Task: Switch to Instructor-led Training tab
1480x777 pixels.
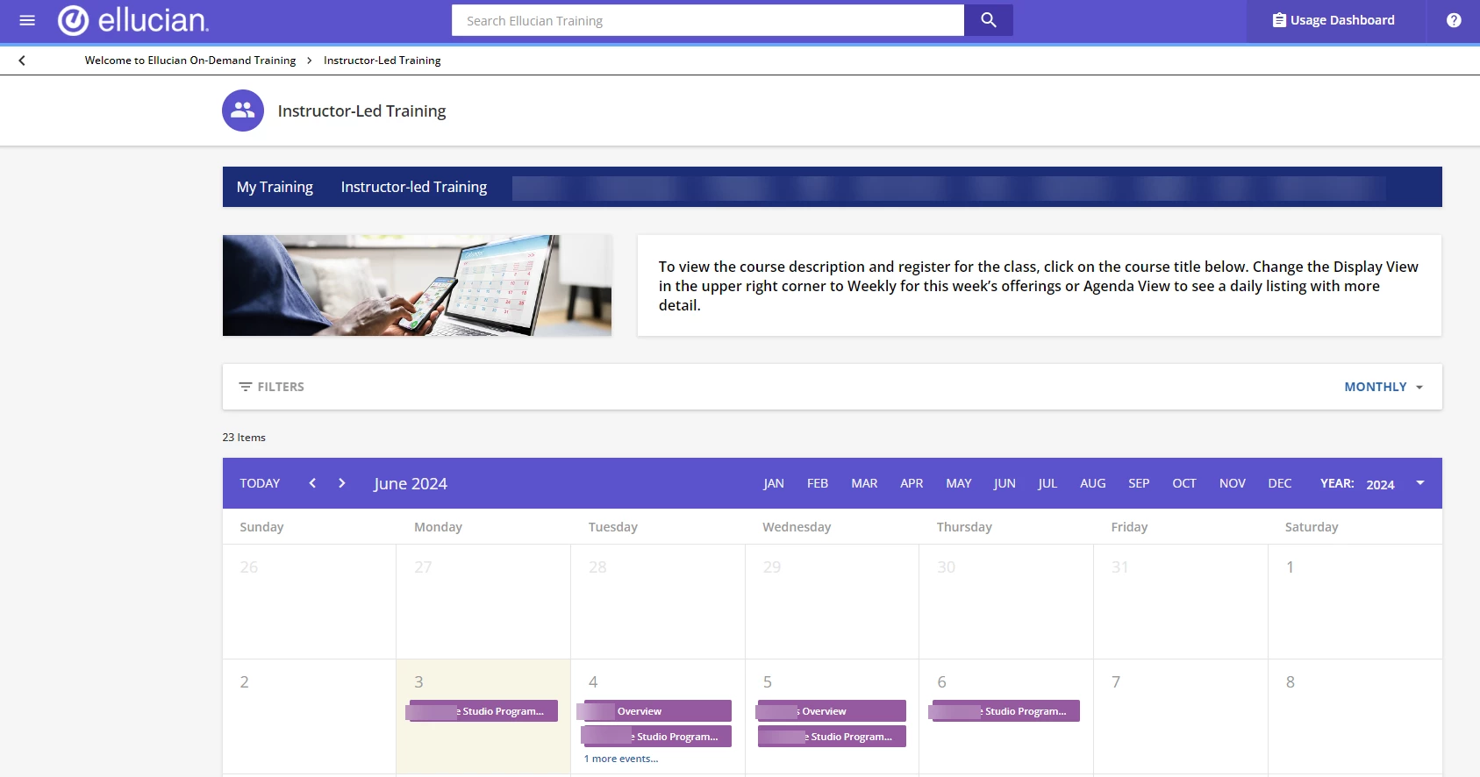Action: point(414,187)
